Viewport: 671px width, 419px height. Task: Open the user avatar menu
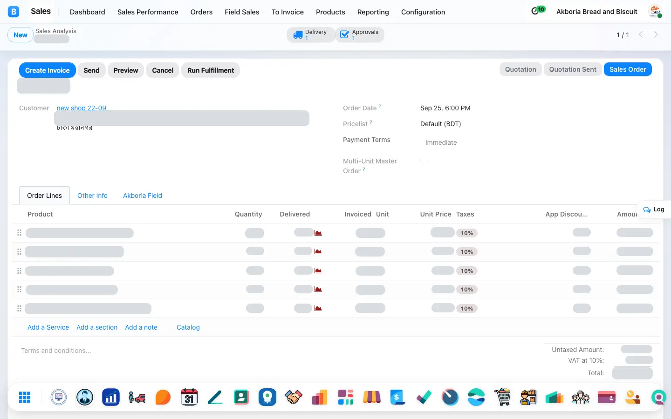pos(656,12)
